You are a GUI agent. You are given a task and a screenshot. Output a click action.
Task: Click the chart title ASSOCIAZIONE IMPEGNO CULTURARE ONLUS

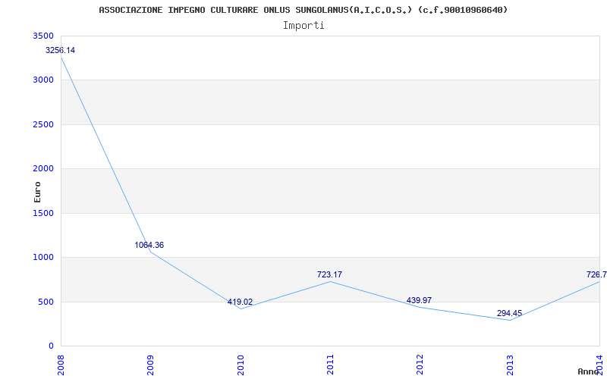303,10
